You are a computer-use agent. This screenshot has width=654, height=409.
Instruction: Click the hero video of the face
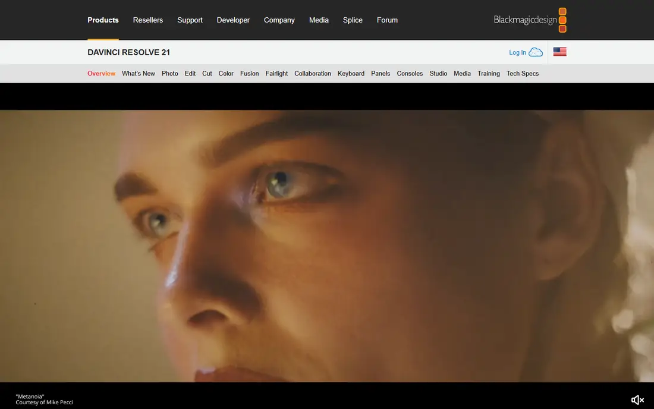pos(327,246)
